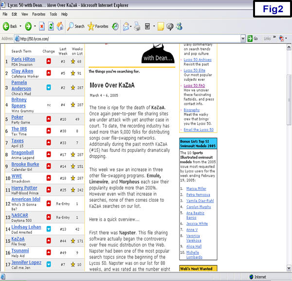Open the Discuss speech bubble icon
Screen dimensions: 292x281
coord(170,26)
